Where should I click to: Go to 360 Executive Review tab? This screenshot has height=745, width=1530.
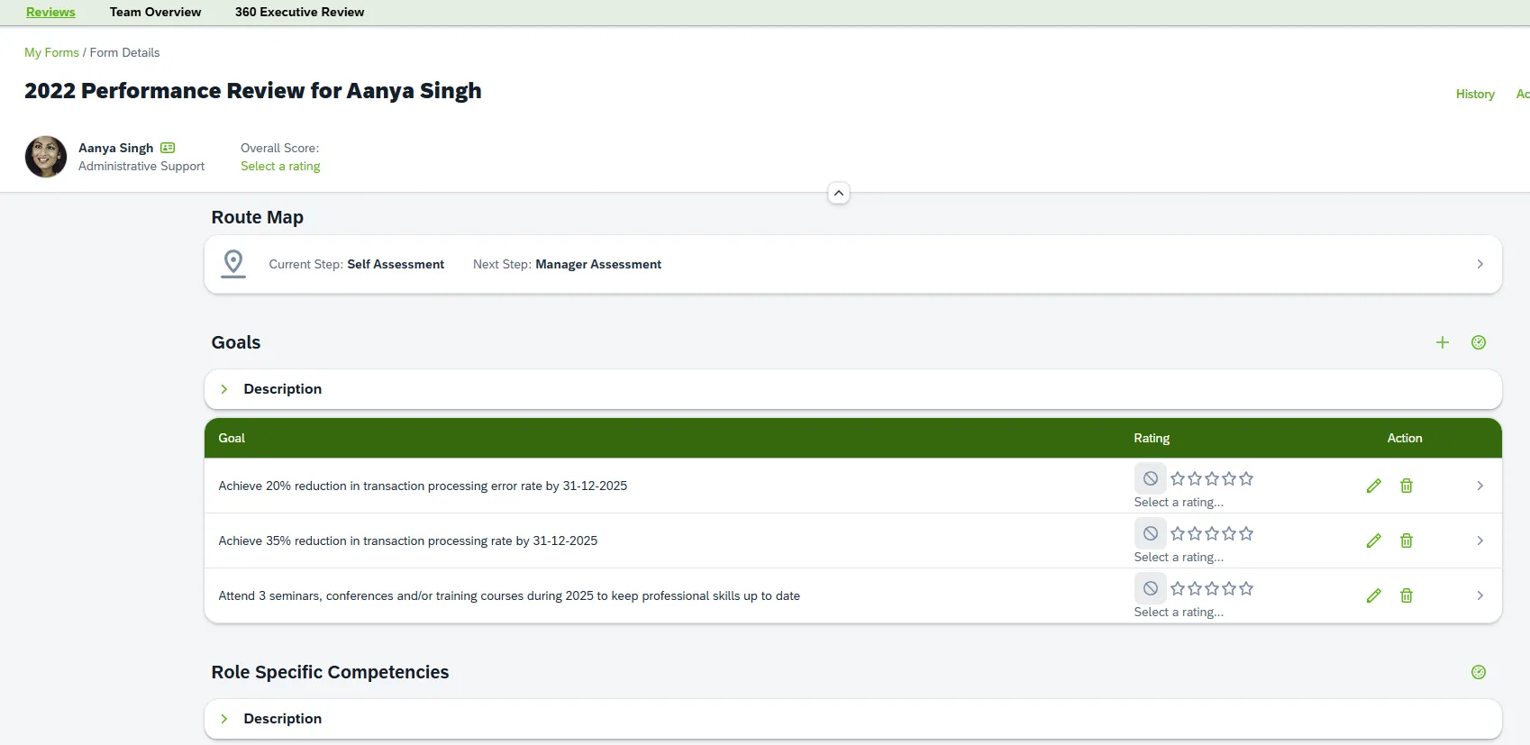[300, 12]
